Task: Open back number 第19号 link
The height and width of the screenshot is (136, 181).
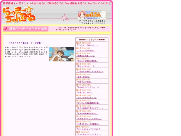Action: tap(83, 77)
